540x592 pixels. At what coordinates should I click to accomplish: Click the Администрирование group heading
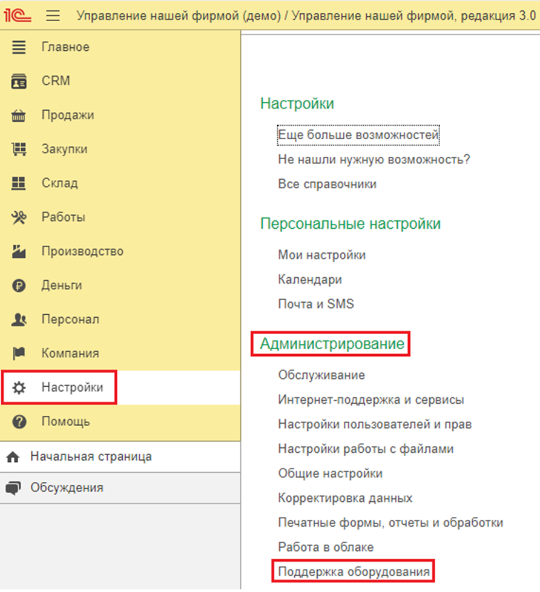click(332, 344)
